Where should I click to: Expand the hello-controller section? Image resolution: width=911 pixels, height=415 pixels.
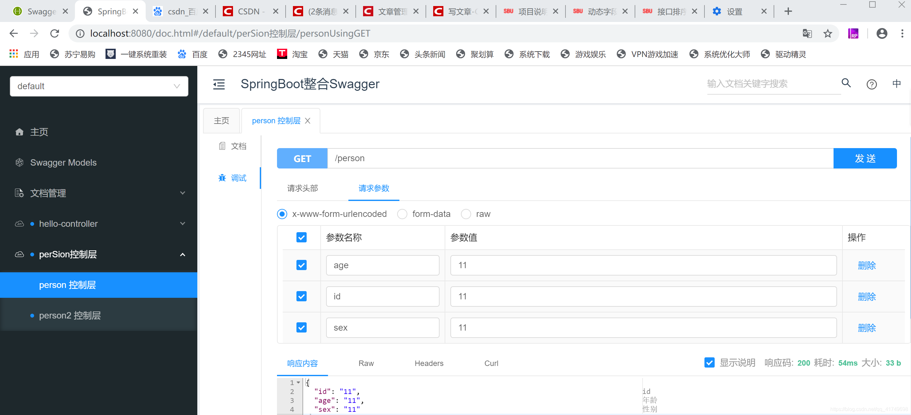point(182,223)
